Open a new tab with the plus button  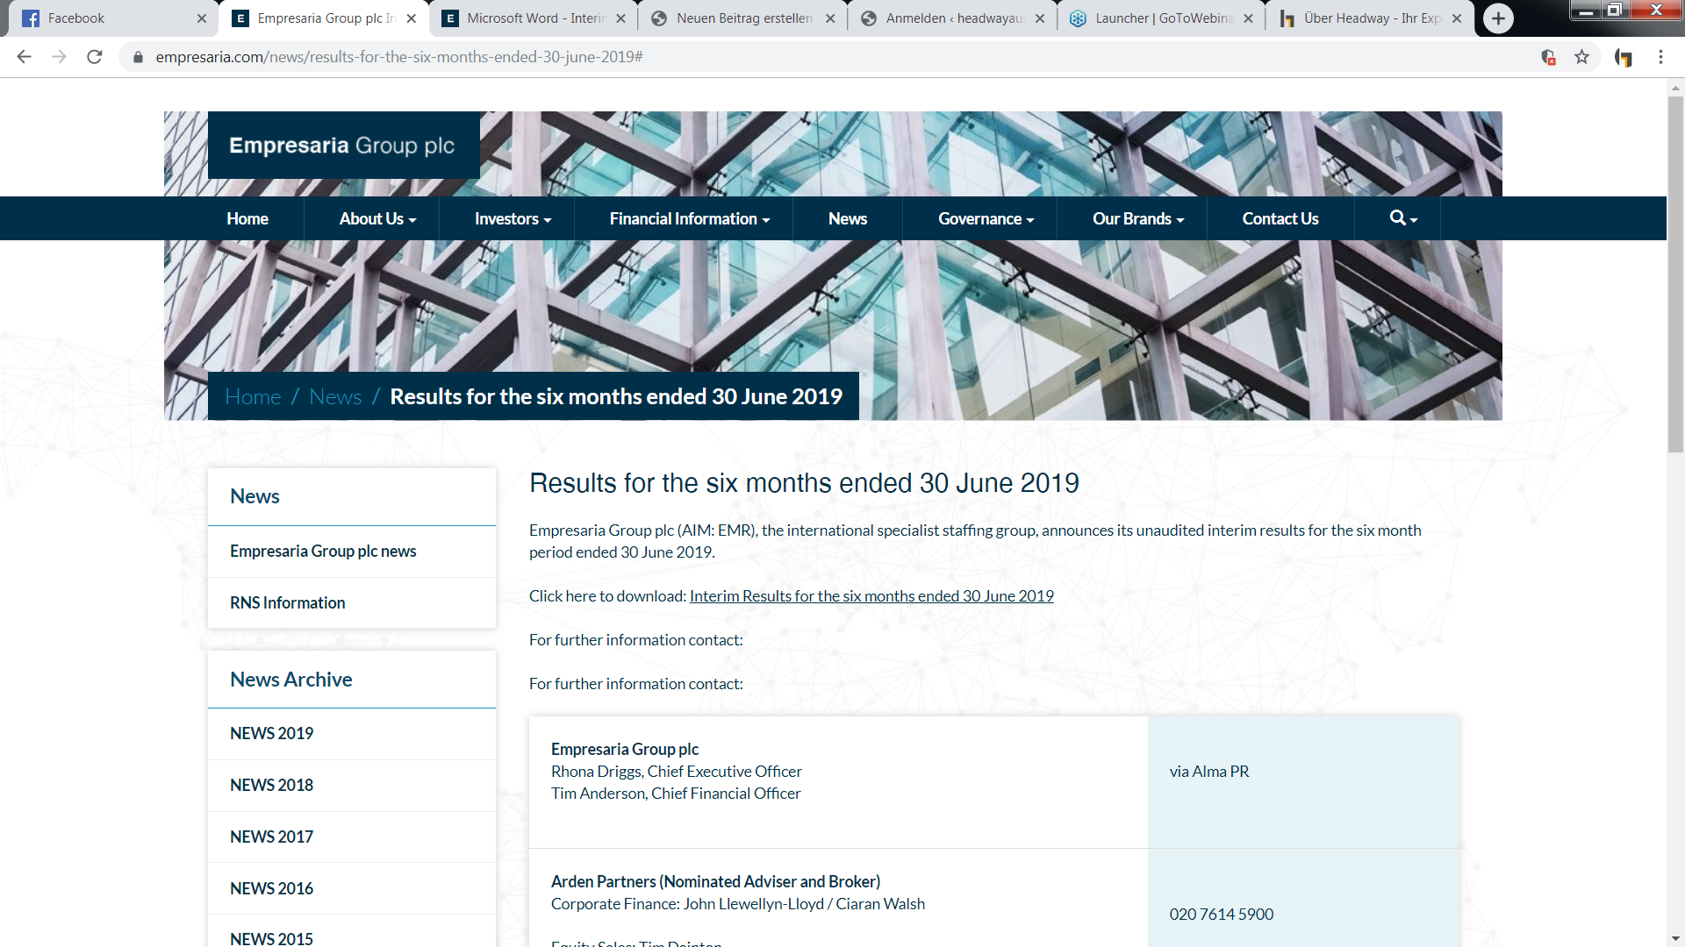click(x=1498, y=18)
